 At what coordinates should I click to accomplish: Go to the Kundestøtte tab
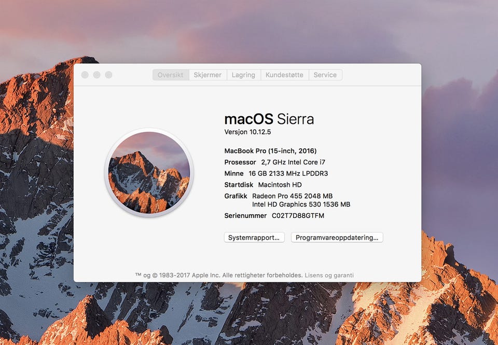tap(285, 75)
